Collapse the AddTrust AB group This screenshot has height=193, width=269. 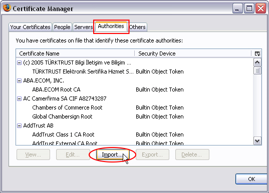click(19, 126)
